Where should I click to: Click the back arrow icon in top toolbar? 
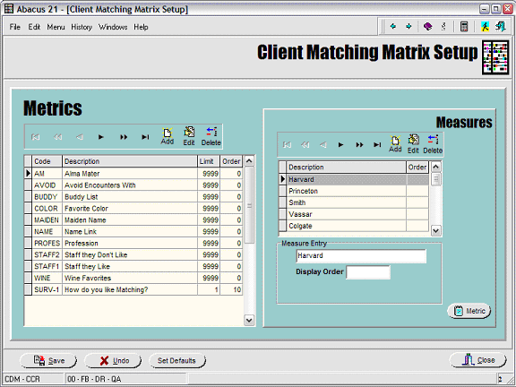click(x=393, y=26)
